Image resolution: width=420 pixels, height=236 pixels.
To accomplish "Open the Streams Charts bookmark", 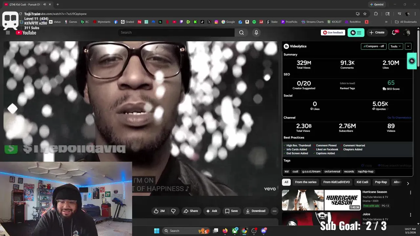I will point(313,22).
